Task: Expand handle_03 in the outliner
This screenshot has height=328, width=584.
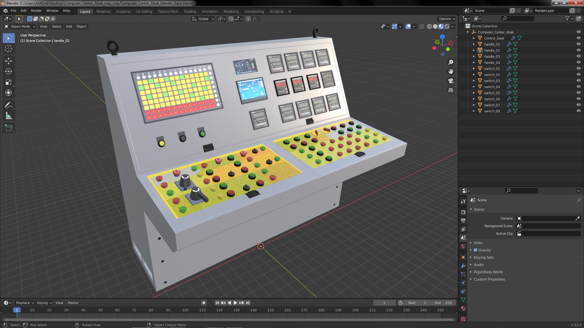Action: [x=474, y=56]
